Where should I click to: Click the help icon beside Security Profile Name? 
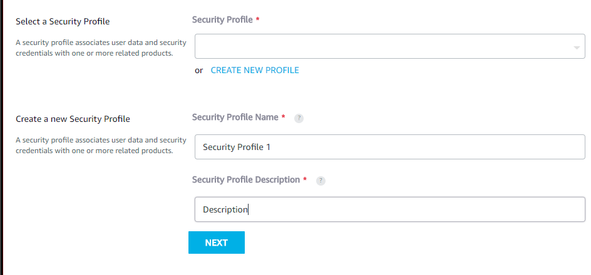click(299, 118)
